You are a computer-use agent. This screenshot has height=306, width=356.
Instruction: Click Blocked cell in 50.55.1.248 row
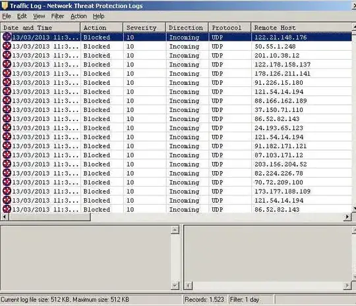tap(97, 46)
